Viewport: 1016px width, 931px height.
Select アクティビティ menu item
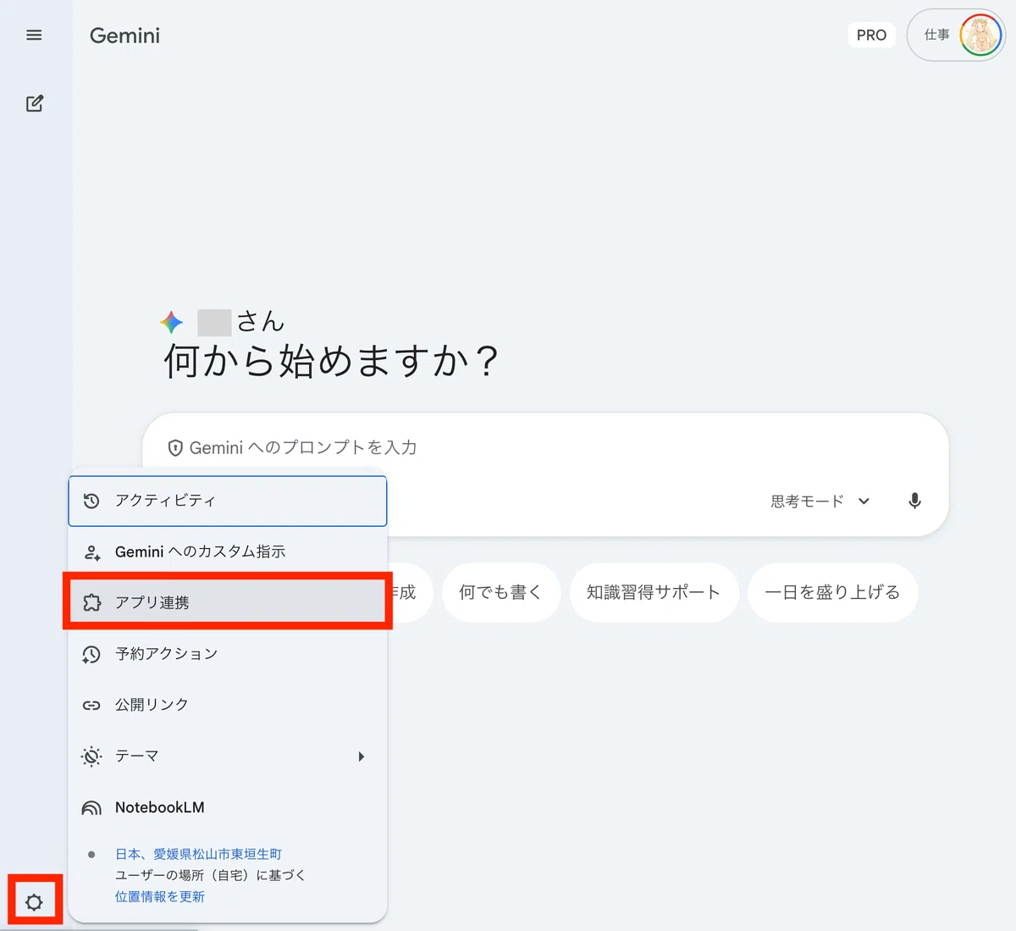(x=228, y=501)
